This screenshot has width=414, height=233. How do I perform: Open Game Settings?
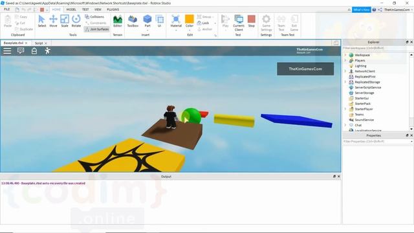coord(266,23)
